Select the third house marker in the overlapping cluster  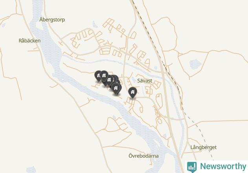tap(109, 80)
